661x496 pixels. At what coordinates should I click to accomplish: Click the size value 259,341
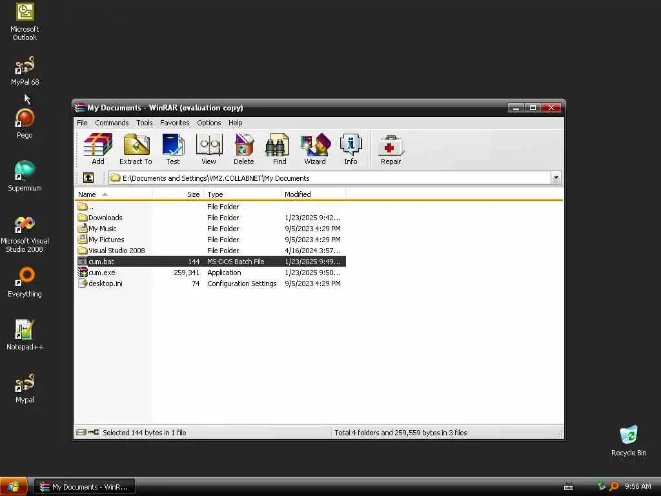point(187,273)
